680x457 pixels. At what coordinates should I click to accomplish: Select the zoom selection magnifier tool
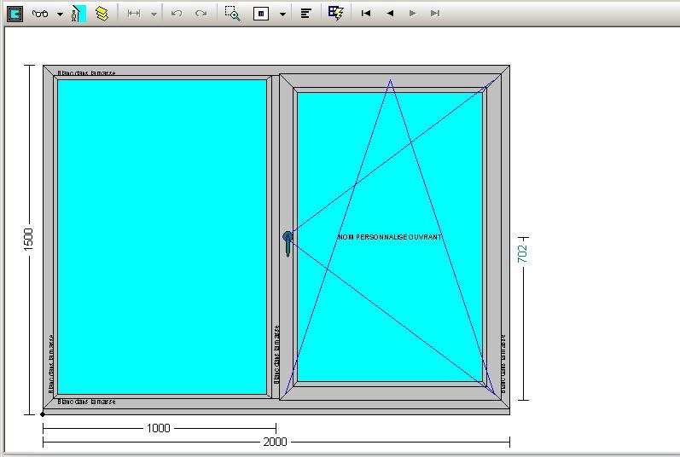pos(232,14)
